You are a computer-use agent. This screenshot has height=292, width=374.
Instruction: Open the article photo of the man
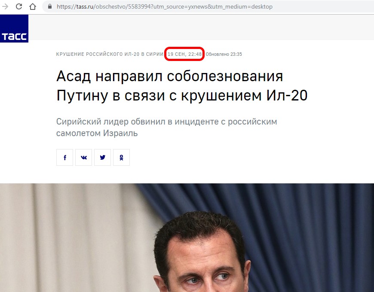coord(187,238)
